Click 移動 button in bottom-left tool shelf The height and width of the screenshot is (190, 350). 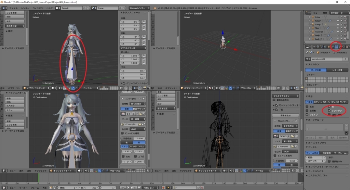coord(15,98)
